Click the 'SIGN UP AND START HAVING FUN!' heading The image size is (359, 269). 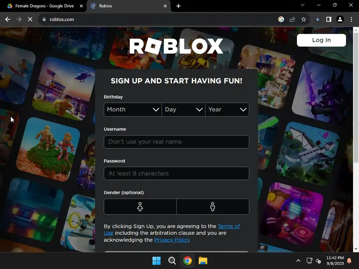(x=176, y=81)
